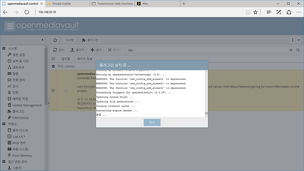Collapse the 시스템 tree section
The width and height of the screenshot is (304, 171).
pos(4,48)
